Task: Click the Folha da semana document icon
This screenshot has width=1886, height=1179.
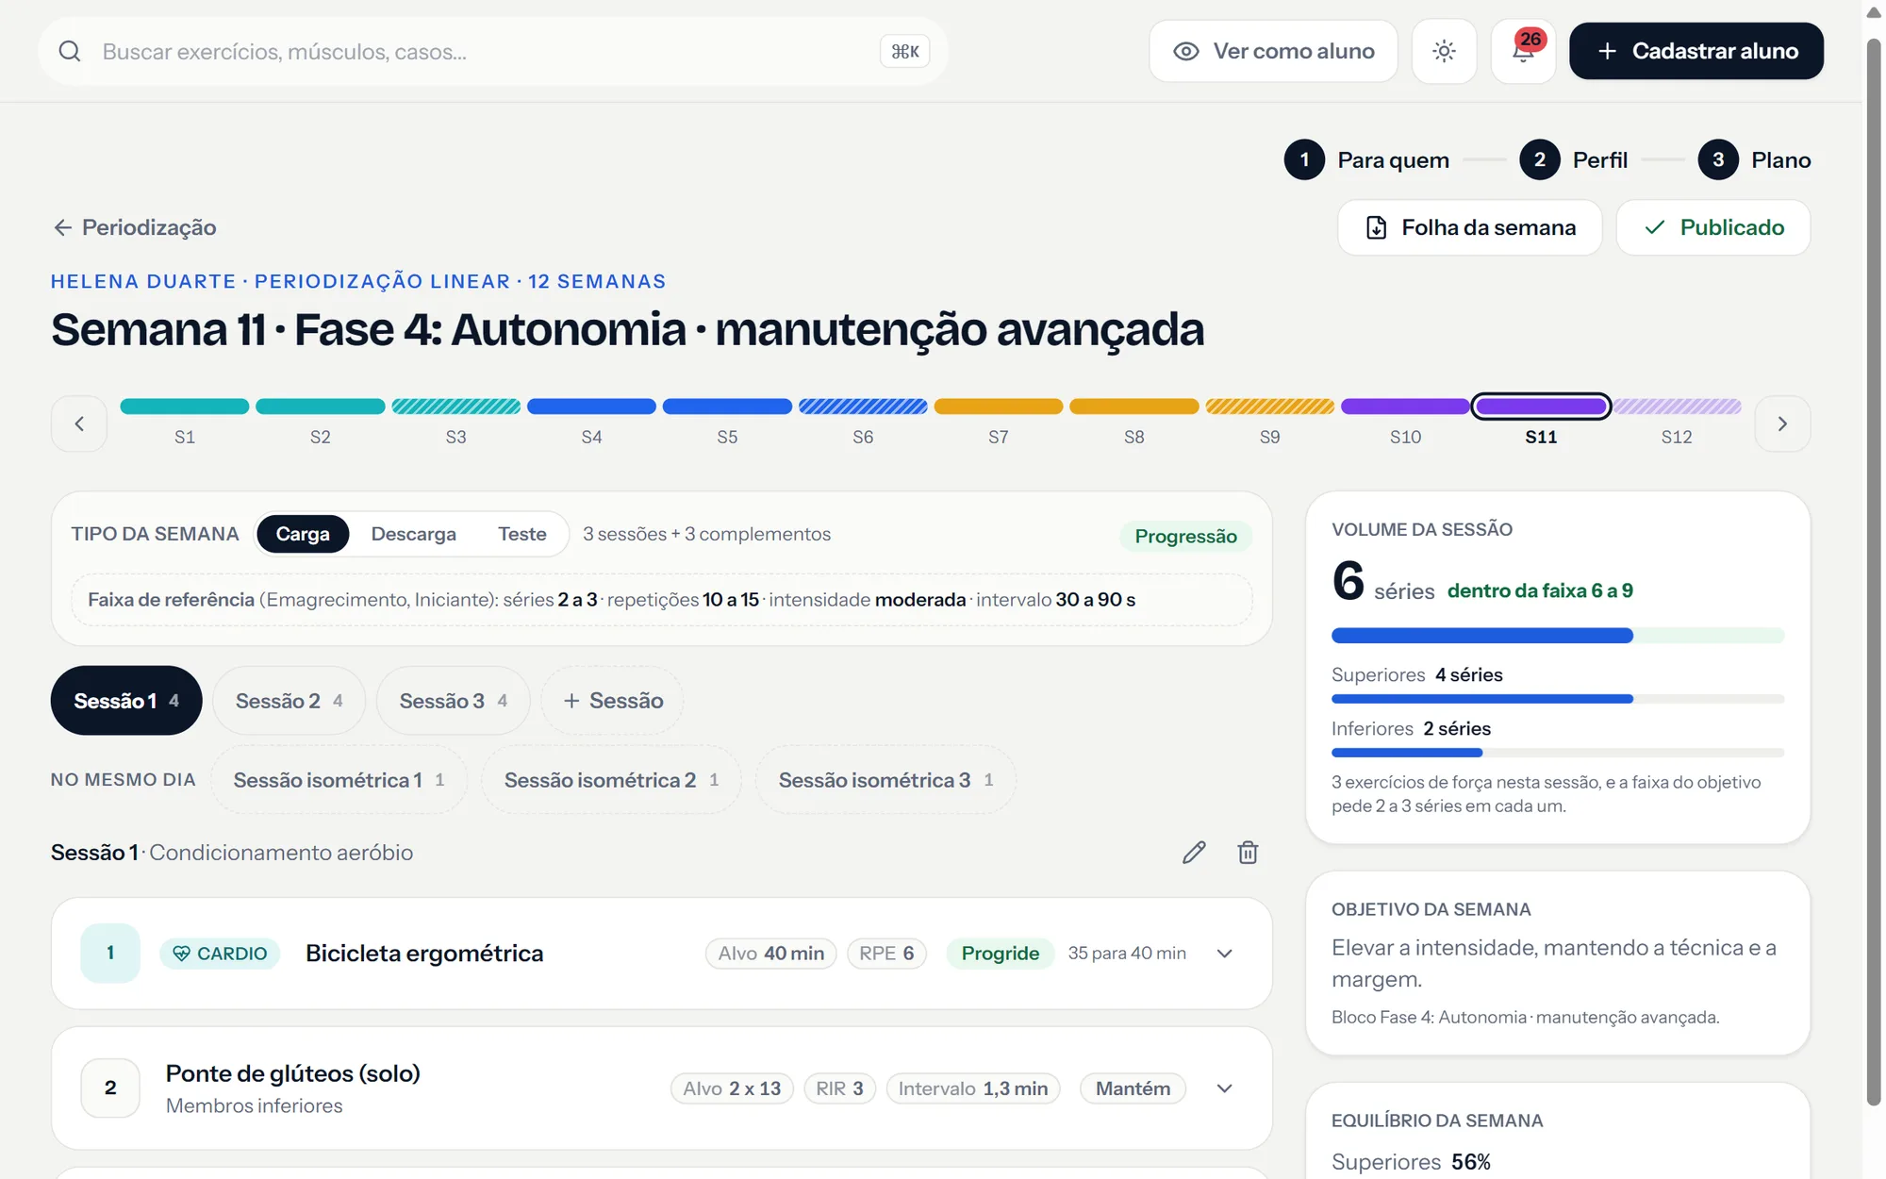Action: 1376,227
